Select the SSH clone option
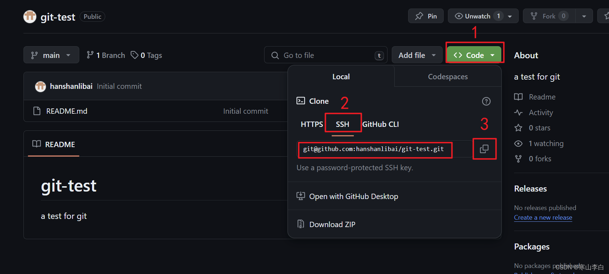The image size is (609, 274). (x=343, y=124)
